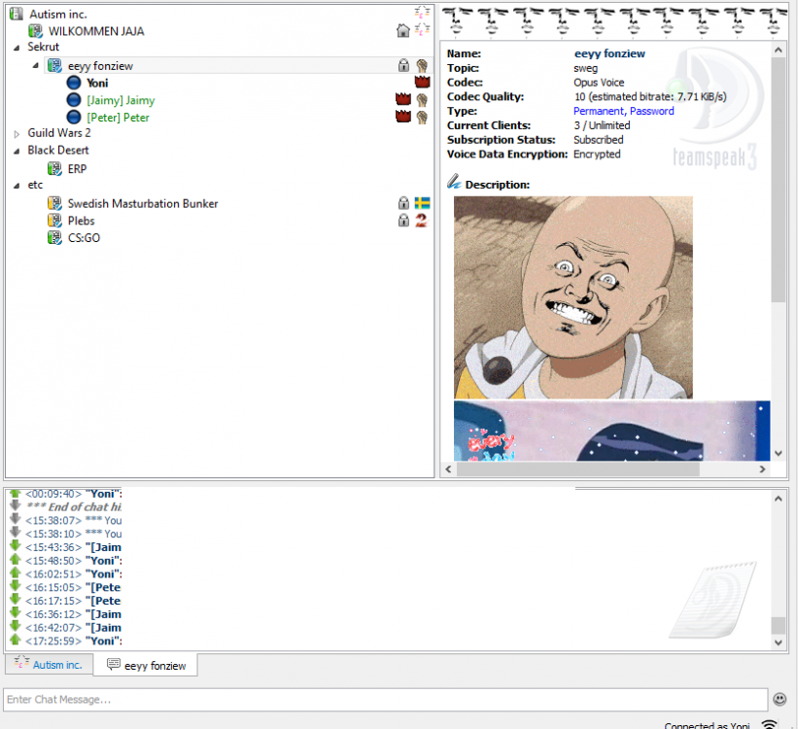This screenshot has height=729, width=798.
Task: Click the channel icon next to CS:GO
Action: [x=53, y=237]
